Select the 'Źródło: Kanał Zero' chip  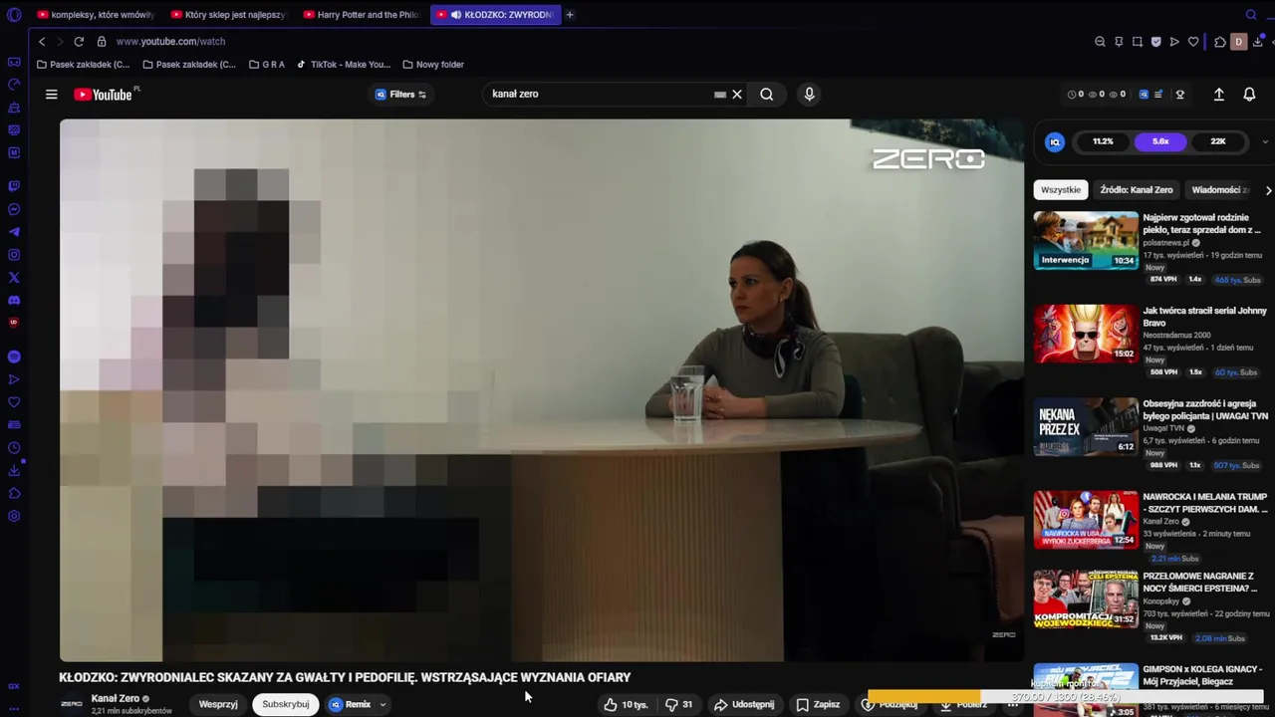tap(1137, 190)
